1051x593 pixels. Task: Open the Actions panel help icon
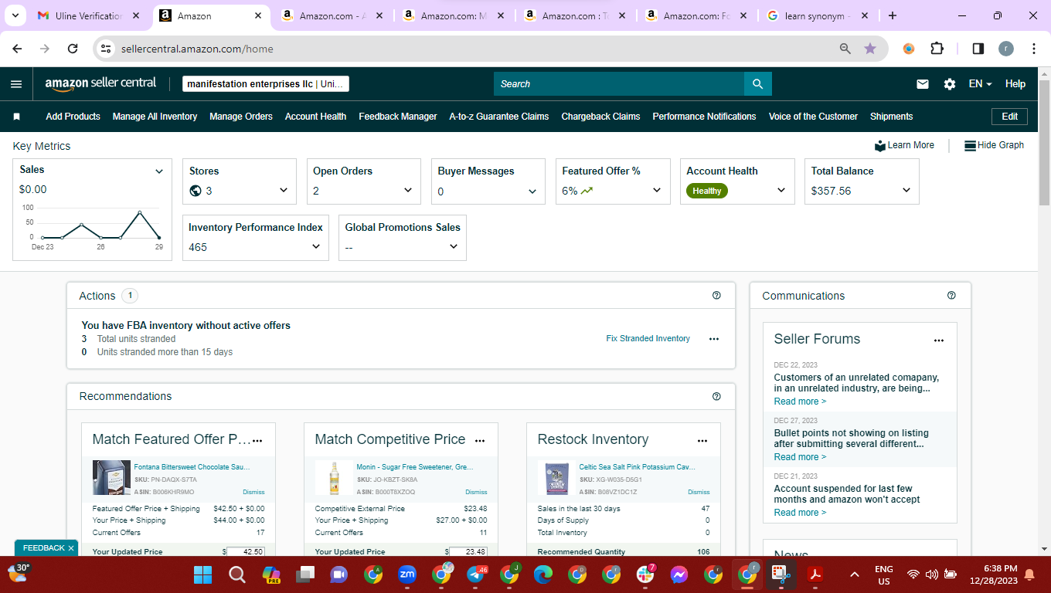[x=716, y=295]
